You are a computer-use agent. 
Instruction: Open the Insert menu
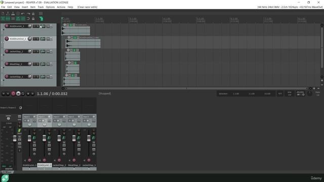click(25, 7)
